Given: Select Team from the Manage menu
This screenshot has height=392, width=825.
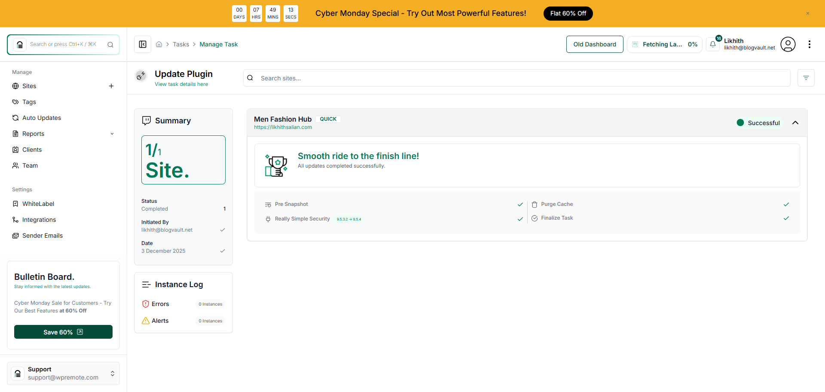Looking at the screenshot, I should coord(30,165).
